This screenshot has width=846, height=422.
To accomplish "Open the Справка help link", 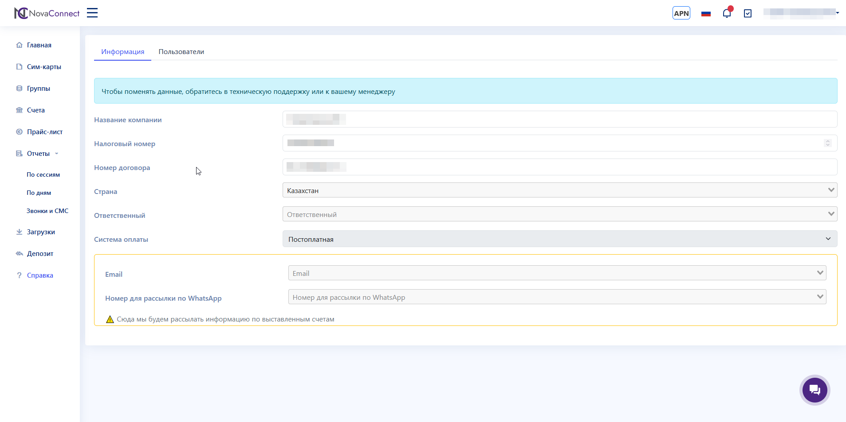I will click(40, 275).
